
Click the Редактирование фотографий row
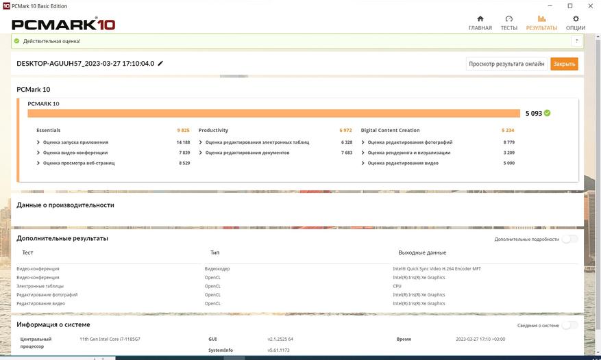tap(297, 295)
